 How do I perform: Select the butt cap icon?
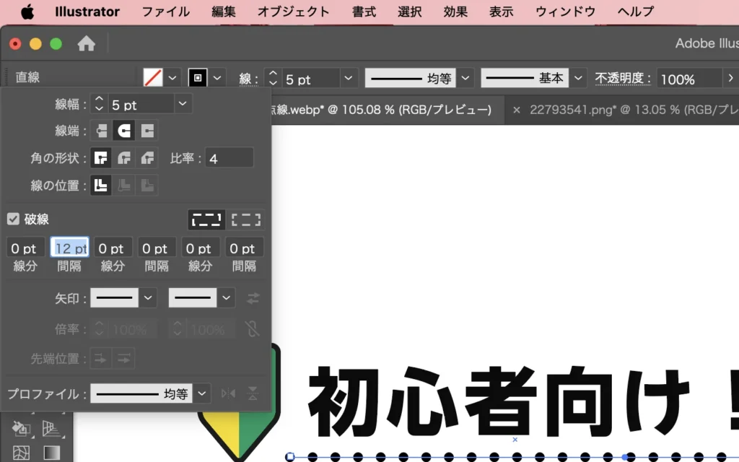pos(102,131)
